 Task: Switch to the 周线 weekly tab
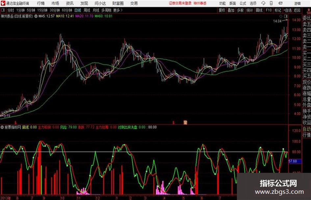click(x=87, y=10)
